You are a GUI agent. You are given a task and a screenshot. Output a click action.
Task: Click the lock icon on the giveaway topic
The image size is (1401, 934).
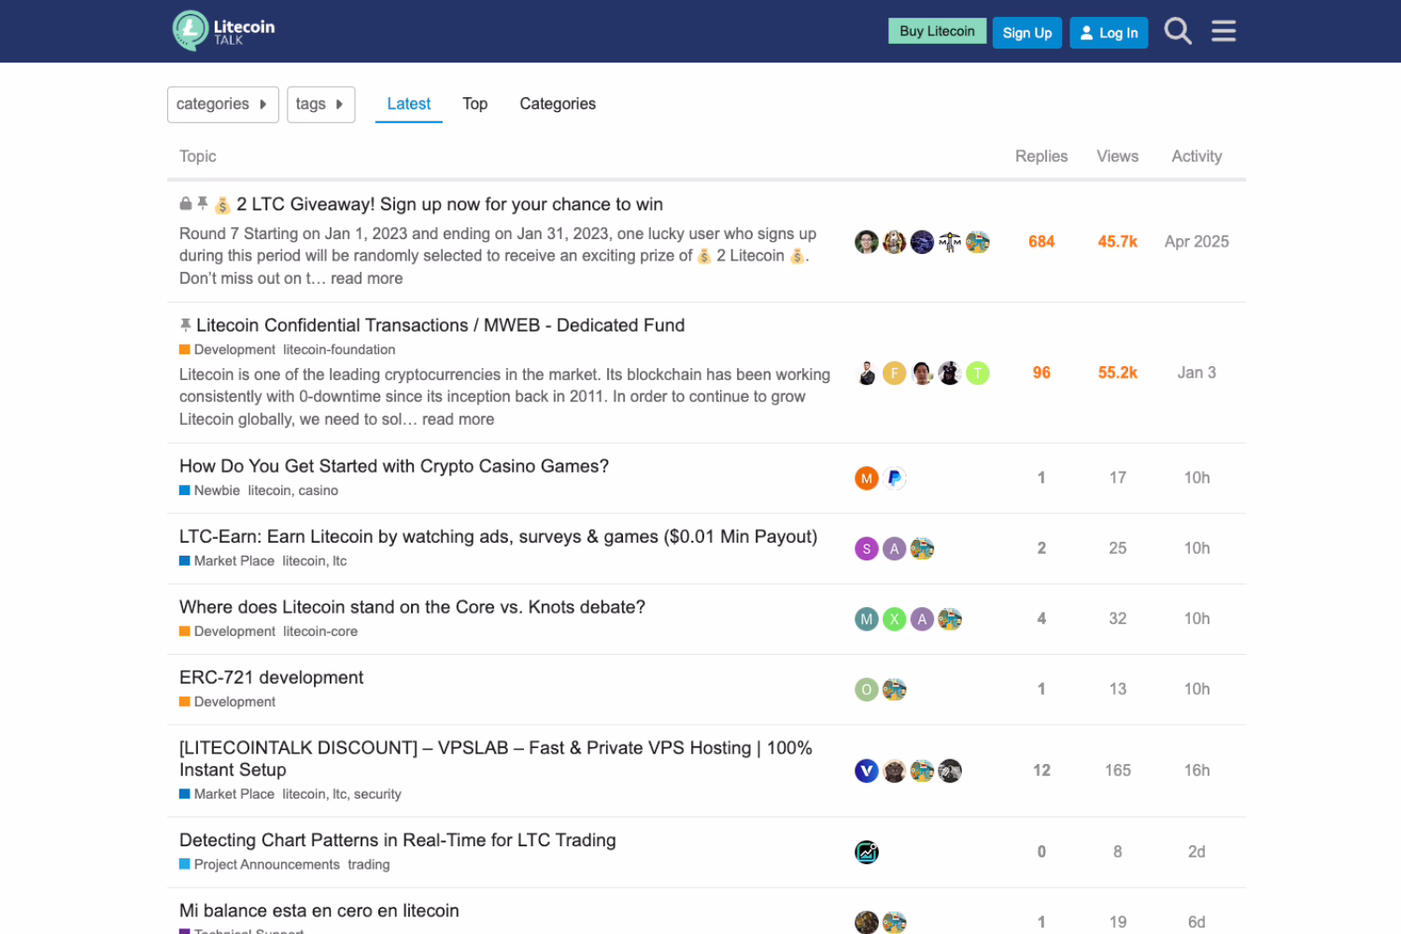click(x=186, y=203)
